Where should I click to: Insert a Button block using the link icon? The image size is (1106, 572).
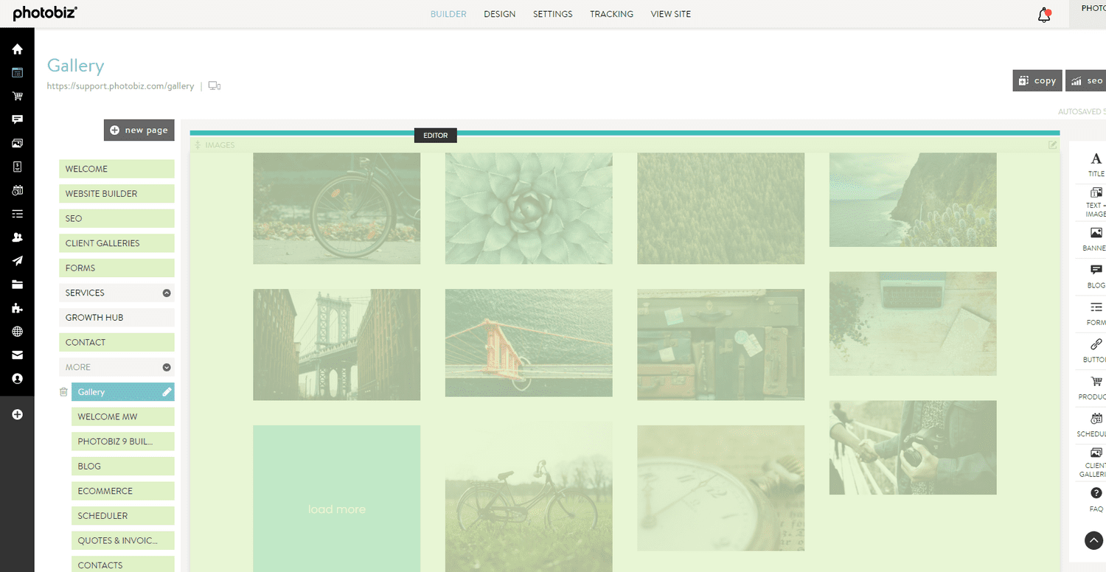[1095, 345]
